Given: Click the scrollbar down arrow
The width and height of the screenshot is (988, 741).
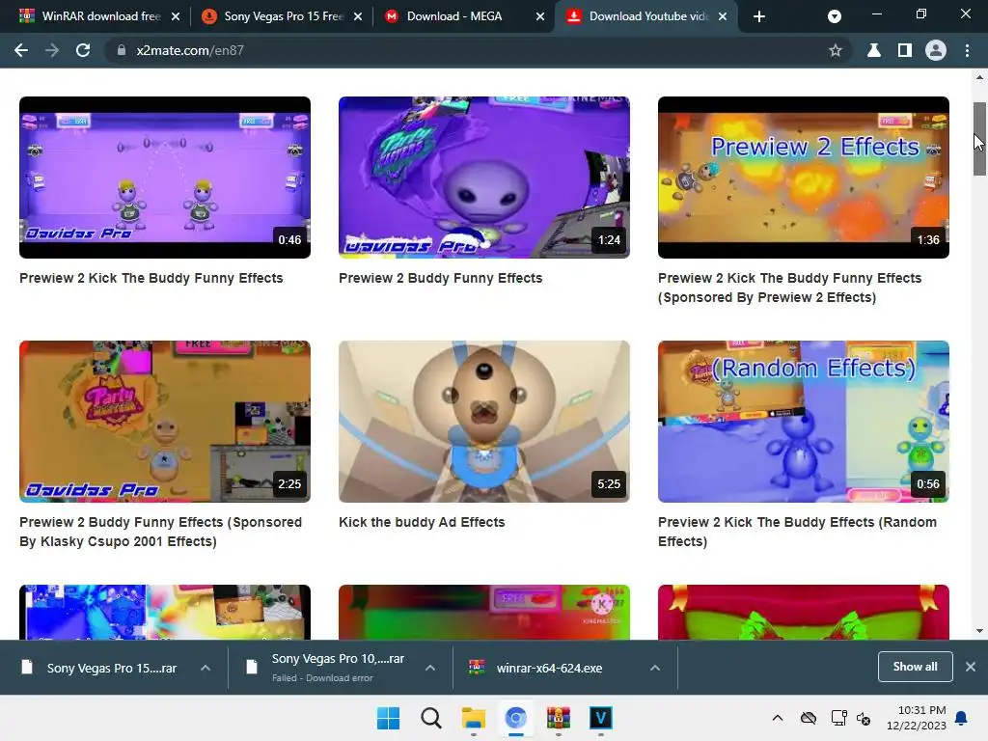Looking at the screenshot, I should tap(979, 631).
